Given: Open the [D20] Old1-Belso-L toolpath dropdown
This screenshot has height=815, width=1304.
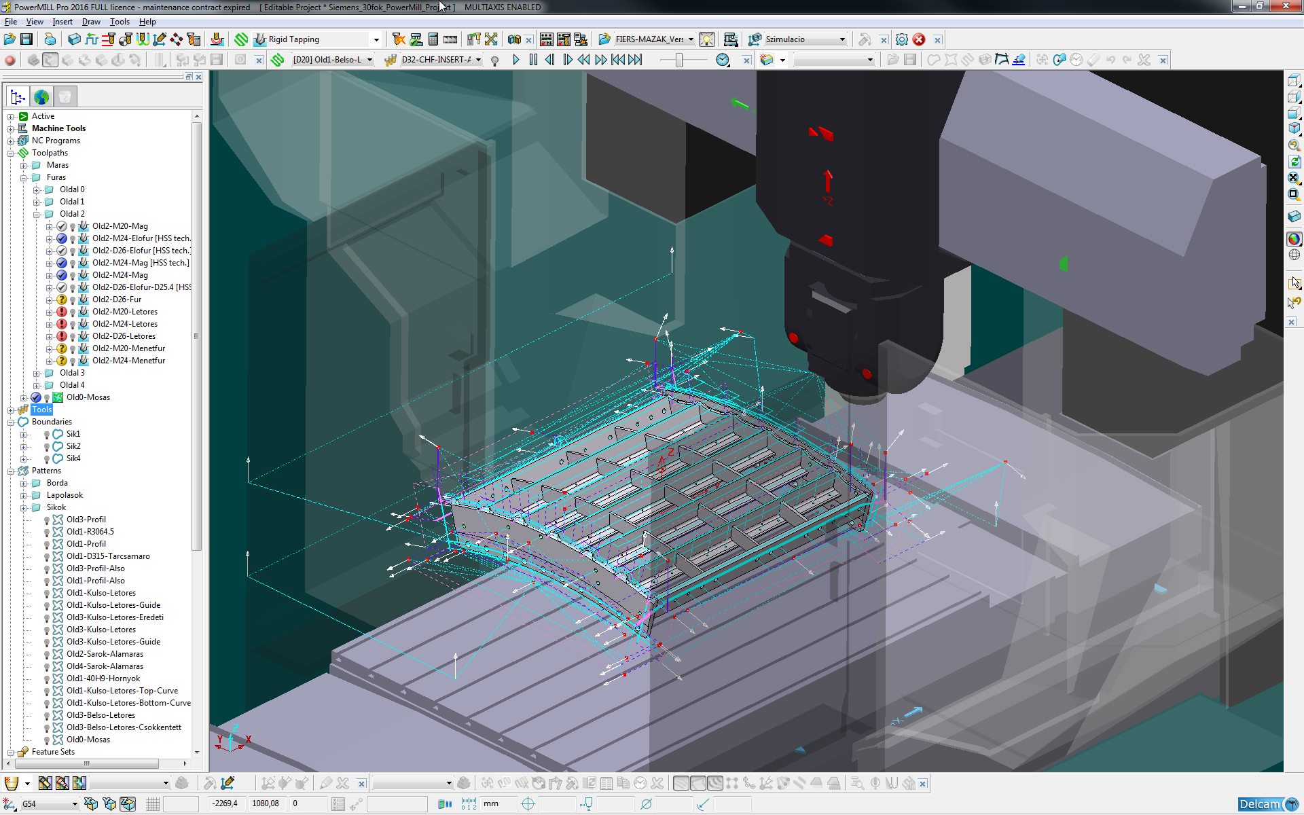Looking at the screenshot, I should [369, 60].
